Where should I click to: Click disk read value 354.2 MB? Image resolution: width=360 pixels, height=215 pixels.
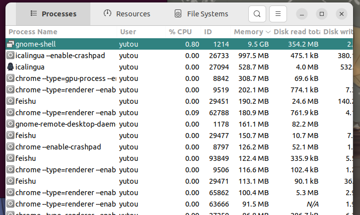[303, 44]
